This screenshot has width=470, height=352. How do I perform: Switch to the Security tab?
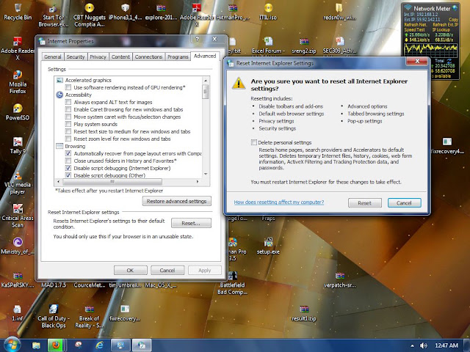[x=75, y=56]
